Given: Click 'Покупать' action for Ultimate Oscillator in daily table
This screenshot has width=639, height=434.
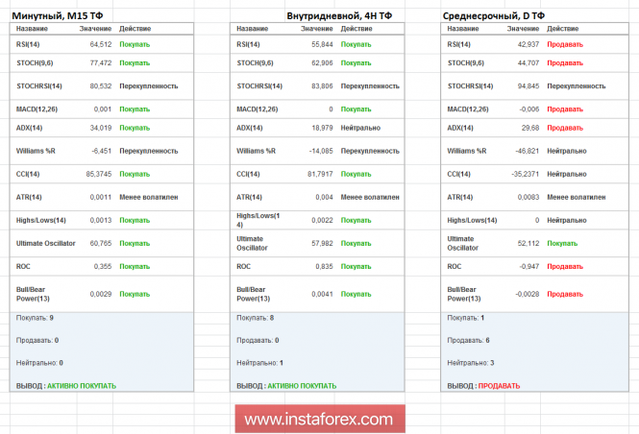Looking at the screenshot, I should point(562,244).
